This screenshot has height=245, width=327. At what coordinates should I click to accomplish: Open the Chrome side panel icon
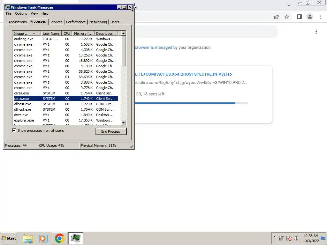[300, 17]
